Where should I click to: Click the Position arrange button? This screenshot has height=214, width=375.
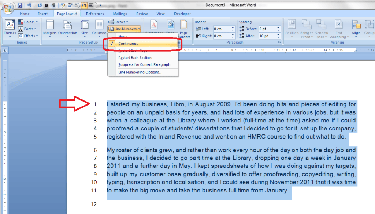[x=292, y=29]
